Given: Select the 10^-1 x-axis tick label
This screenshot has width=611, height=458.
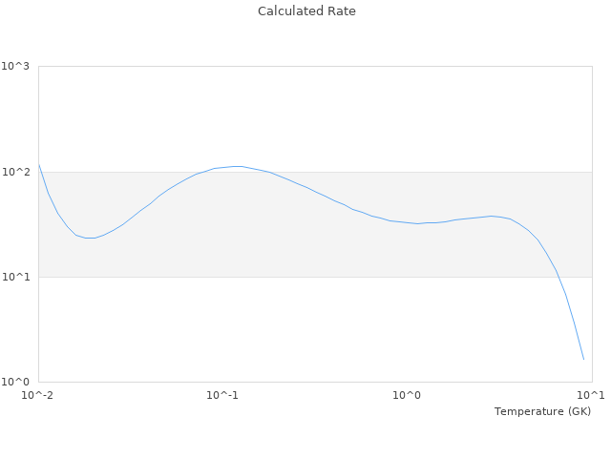Looking at the screenshot, I should pos(222,395).
